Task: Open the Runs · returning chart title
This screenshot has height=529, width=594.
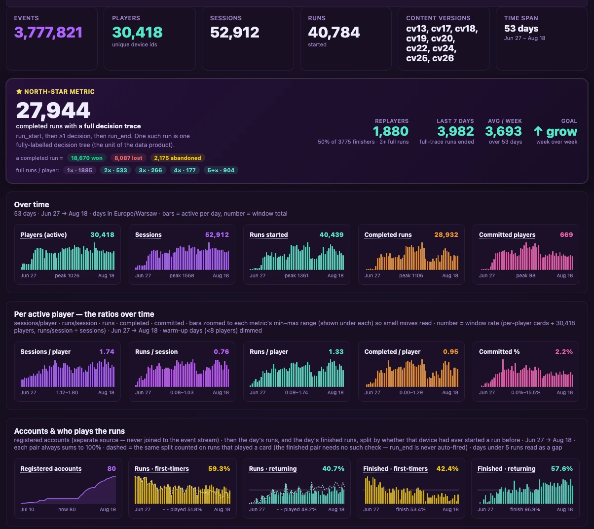Action: coord(273,469)
